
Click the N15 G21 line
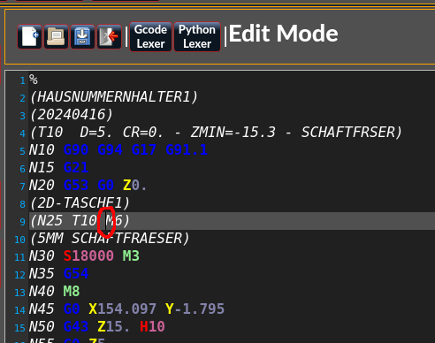pyautogui.click(x=58, y=168)
